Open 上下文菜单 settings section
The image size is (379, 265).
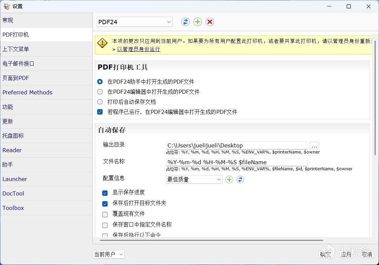point(46,49)
